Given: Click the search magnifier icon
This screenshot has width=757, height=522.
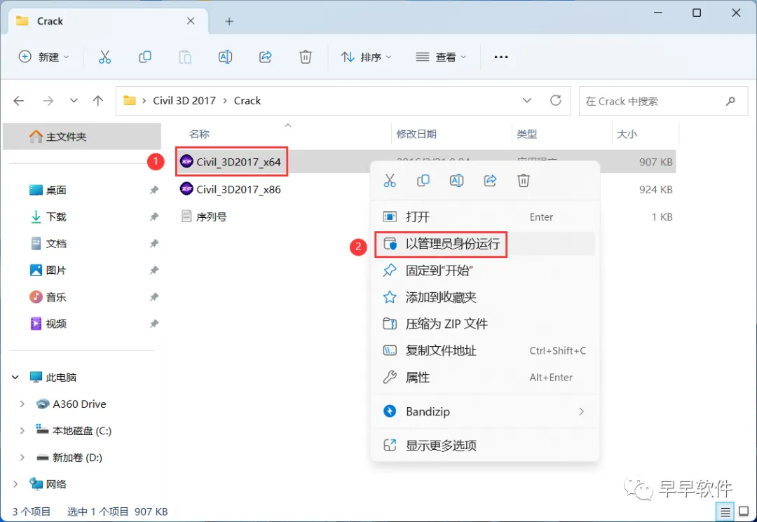Looking at the screenshot, I should [730, 101].
